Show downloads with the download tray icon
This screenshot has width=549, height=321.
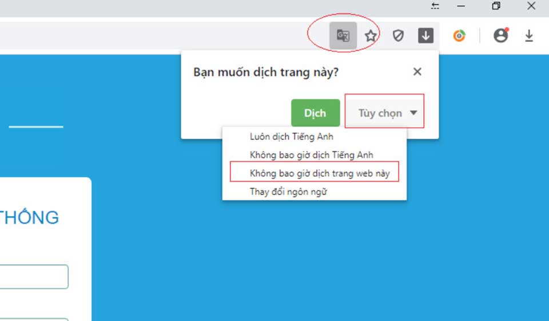529,35
